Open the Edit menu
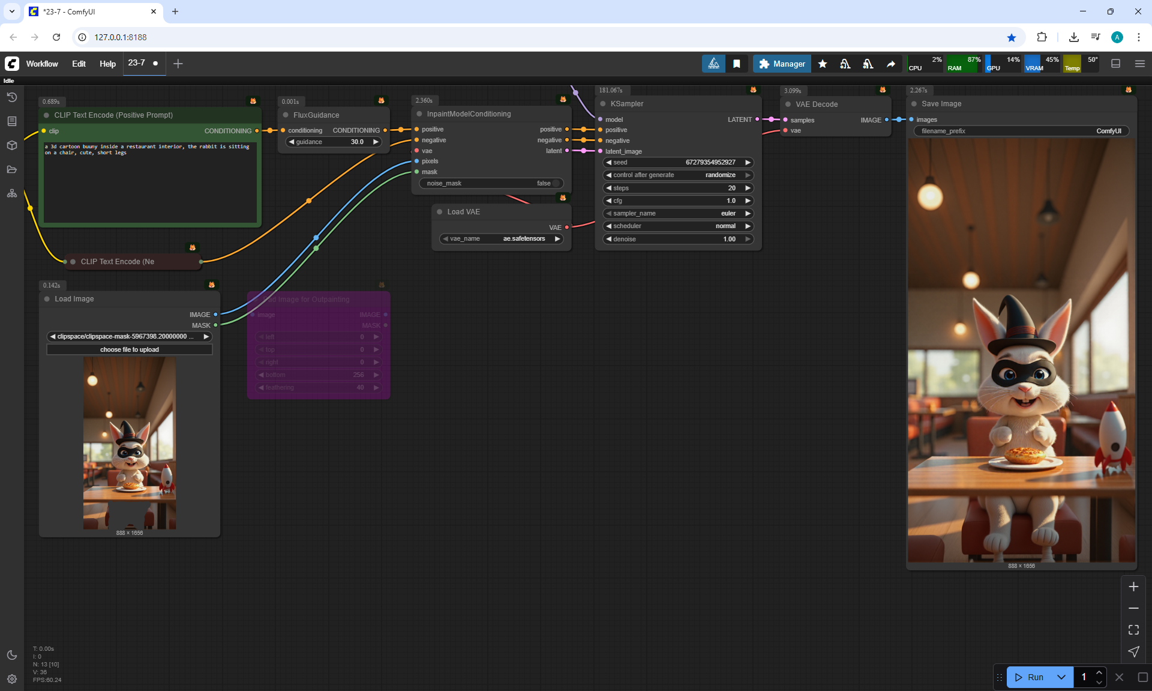 [x=79, y=64]
